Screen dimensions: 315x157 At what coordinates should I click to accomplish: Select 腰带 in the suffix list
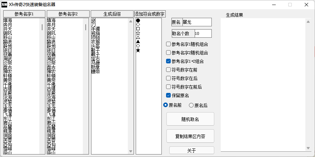pyautogui.click(x=95, y=72)
